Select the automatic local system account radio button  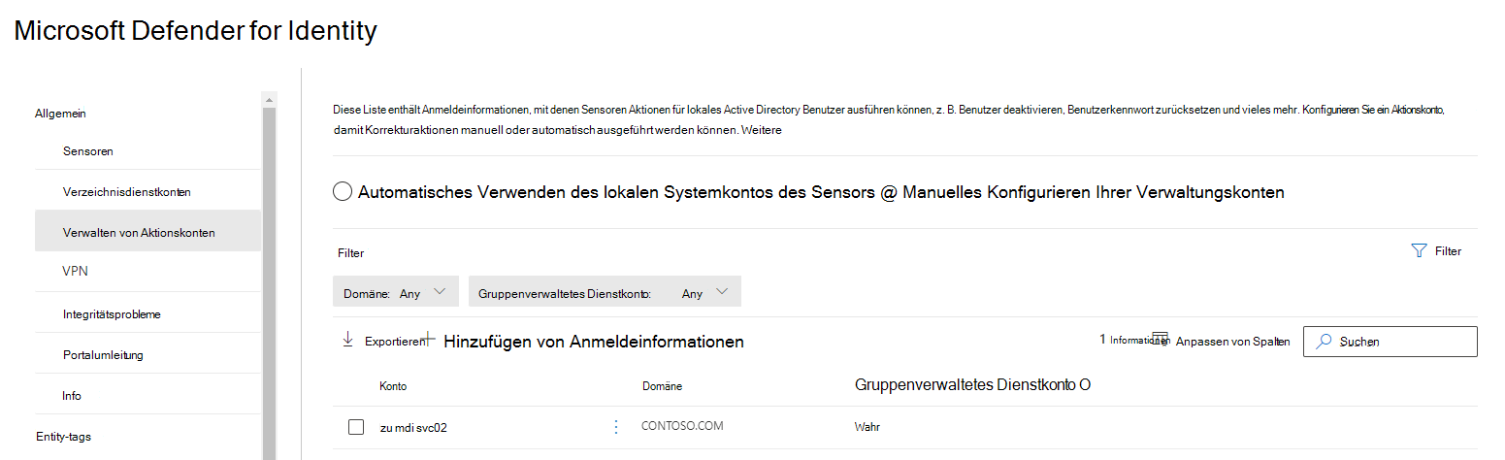[342, 192]
